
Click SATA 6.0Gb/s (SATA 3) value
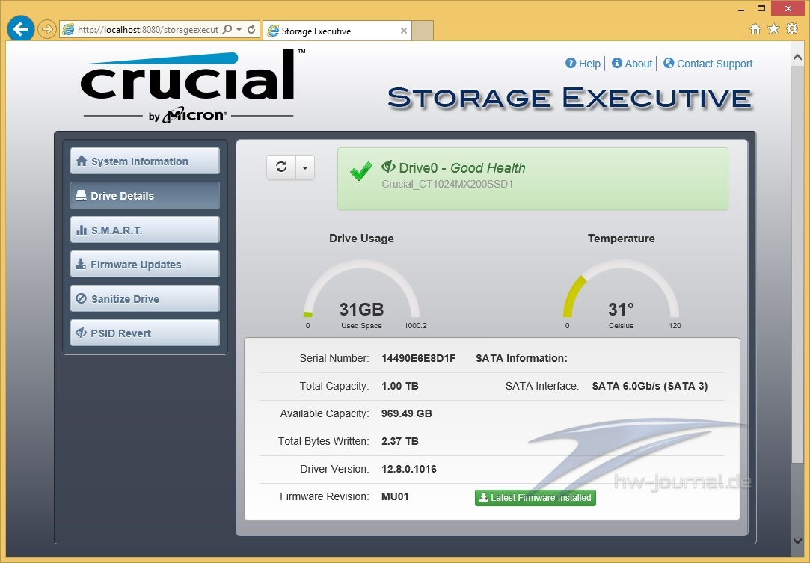[x=650, y=386]
